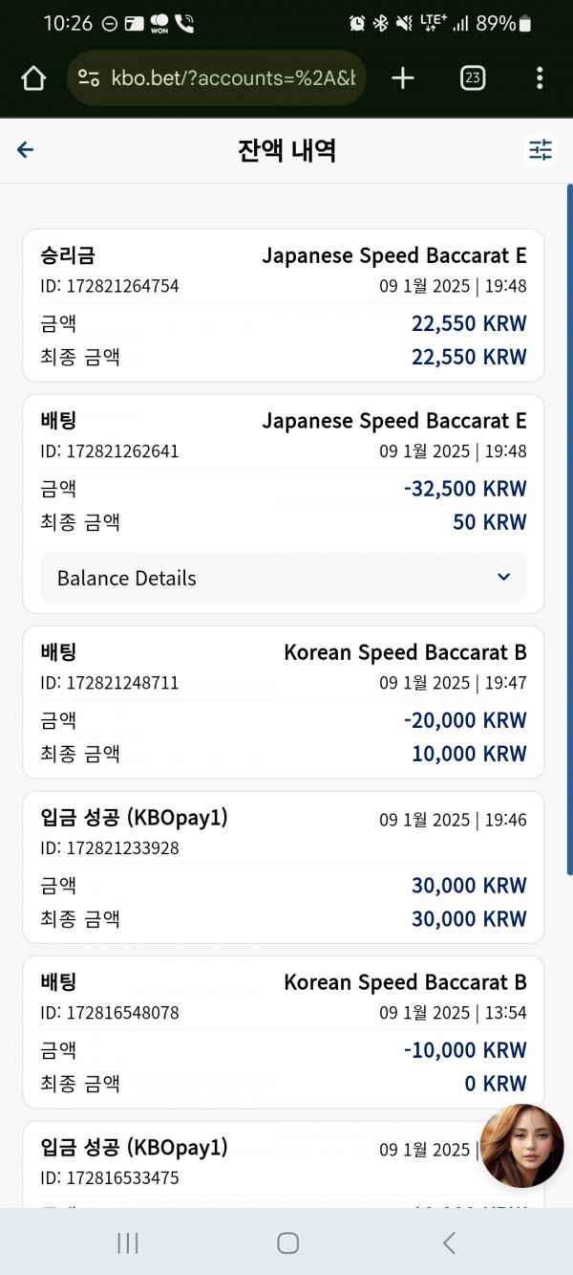Screen dimensions: 573x1275
Task: Open the filter sliders icon
Action: (x=541, y=150)
